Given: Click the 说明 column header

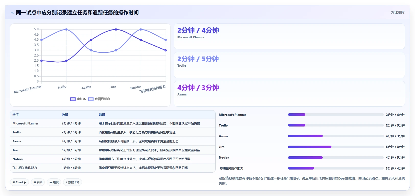Looking at the screenshot, I should pyautogui.click(x=102, y=115).
